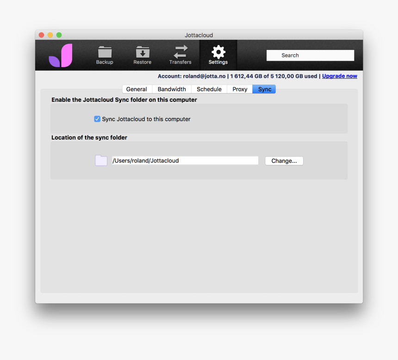View the Proxy settings tab
This screenshot has width=398, height=360.
click(239, 89)
